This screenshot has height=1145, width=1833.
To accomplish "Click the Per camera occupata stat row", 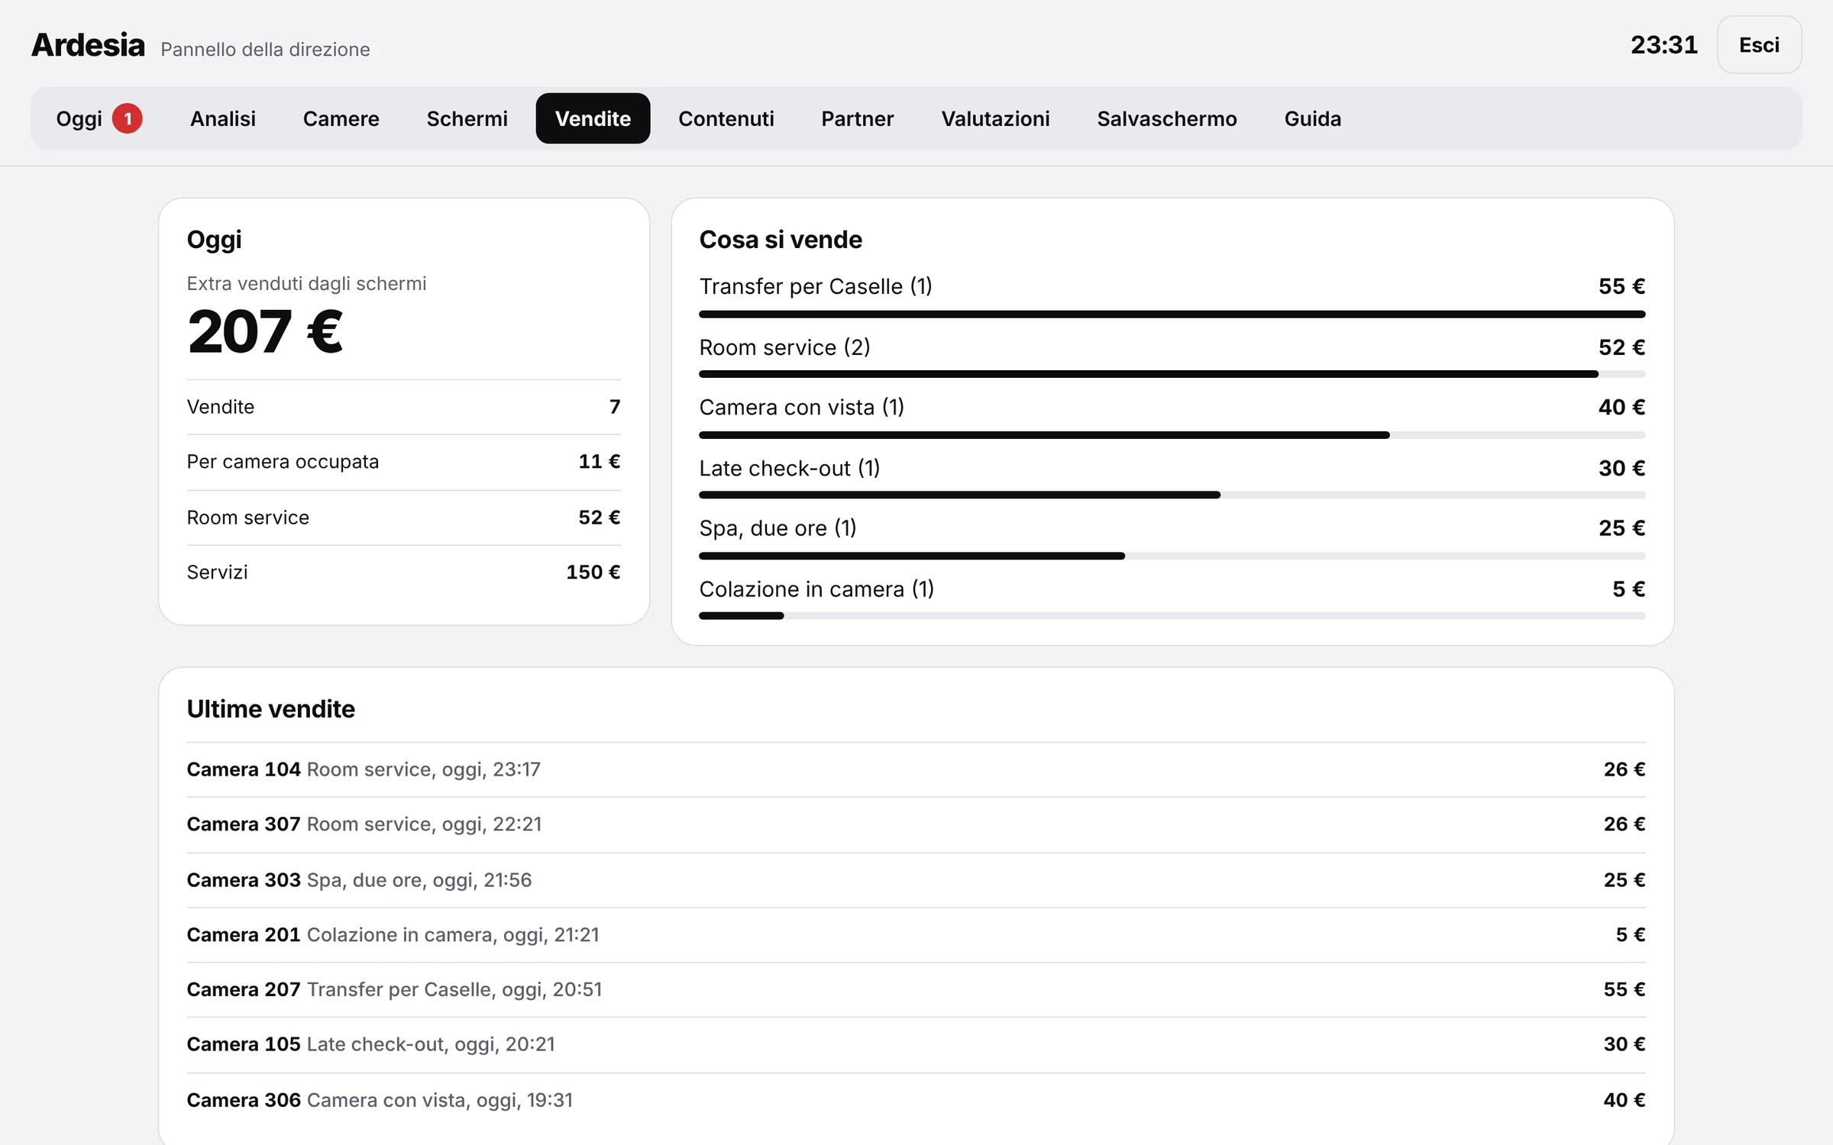I will pyautogui.click(x=404, y=462).
